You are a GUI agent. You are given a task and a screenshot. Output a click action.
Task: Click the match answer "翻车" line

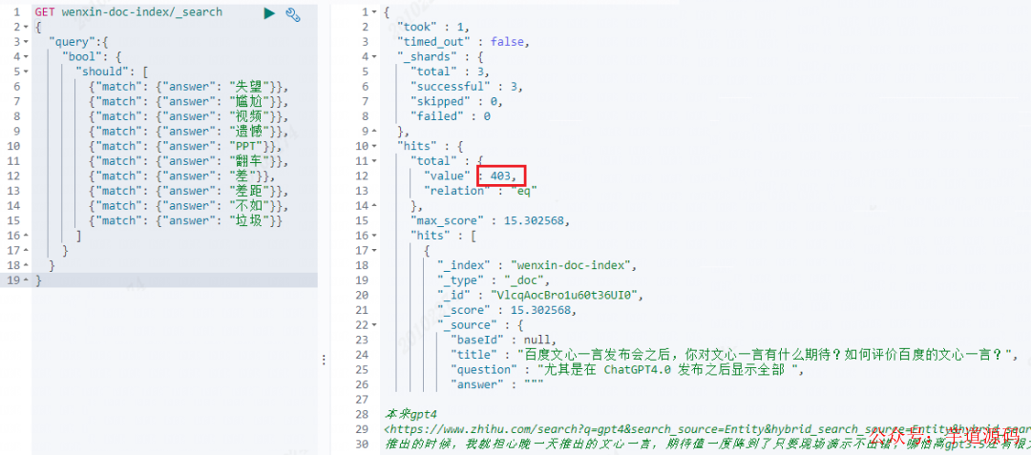(x=189, y=161)
